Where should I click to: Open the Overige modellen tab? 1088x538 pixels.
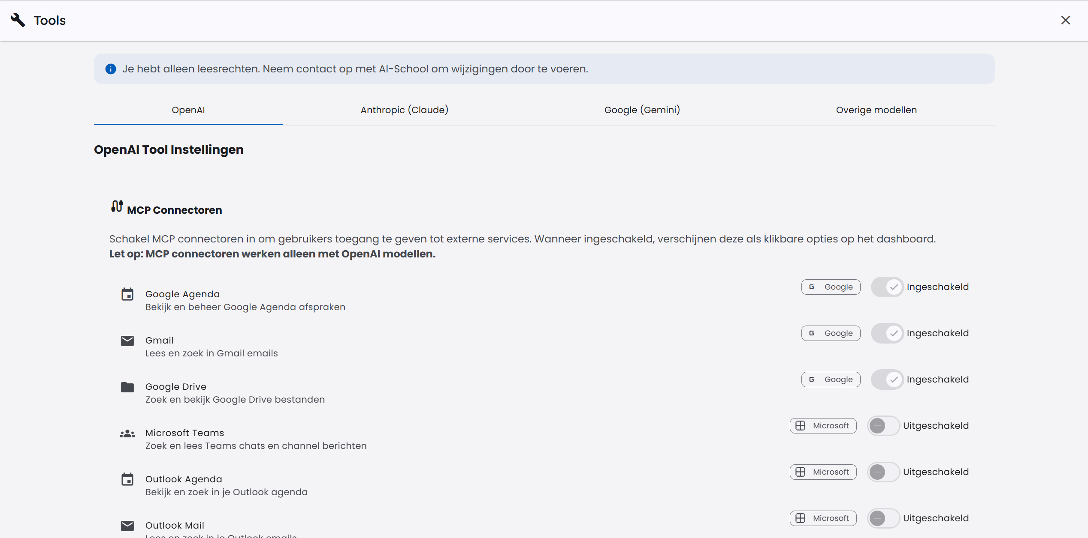click(876, 110)
